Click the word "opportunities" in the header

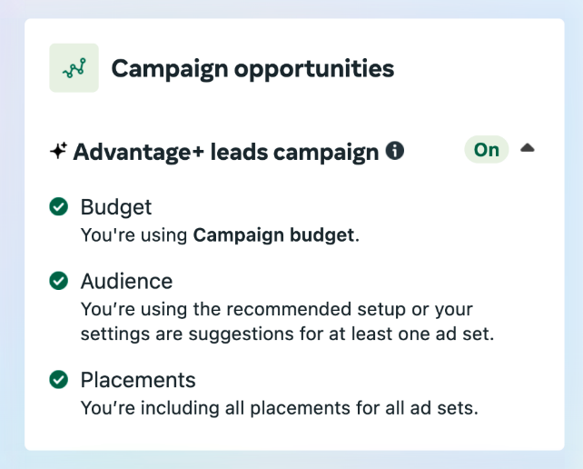[x=314, y=70]
